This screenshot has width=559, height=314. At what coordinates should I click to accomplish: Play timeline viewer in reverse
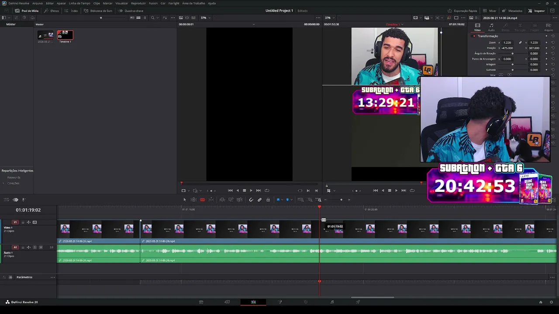point(383,191)
